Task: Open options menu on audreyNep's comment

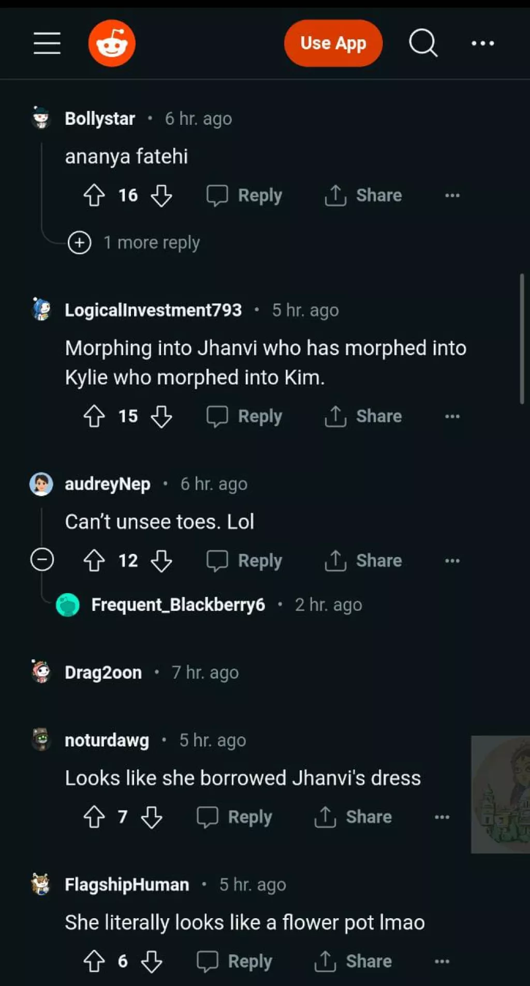Action: point(452,561)
